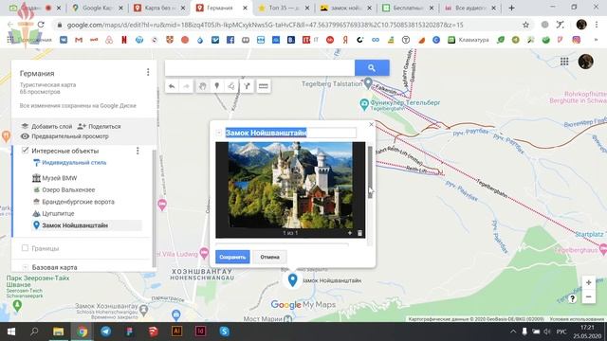
Task: Expand the Базовая карта section
Action: [x=26, y=267]
